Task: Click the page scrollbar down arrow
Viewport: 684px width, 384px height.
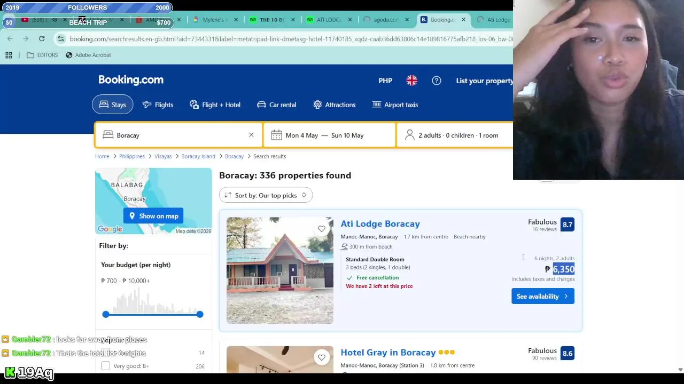Action: 680,370
